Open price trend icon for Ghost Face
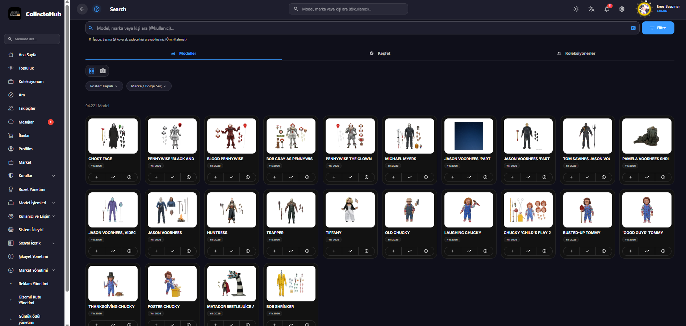The width and height of the screenshot is (686, 326). (x=113, y=177)
